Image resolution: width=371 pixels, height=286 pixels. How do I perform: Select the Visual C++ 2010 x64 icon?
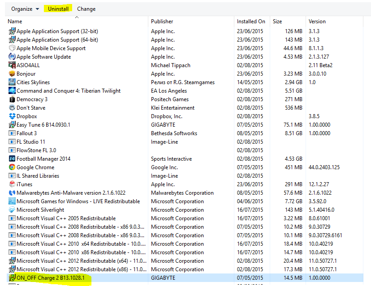click(x=12, y=244)
